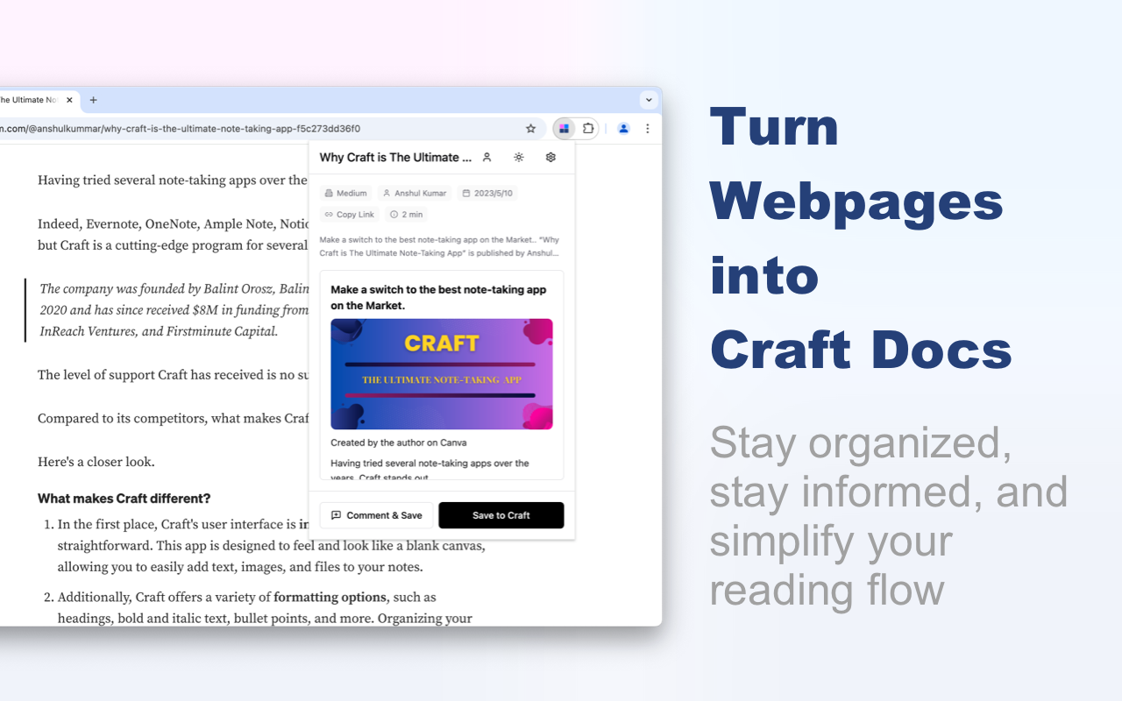
Task: Expand options via the Copy Link chip
Action: [349, 214]
